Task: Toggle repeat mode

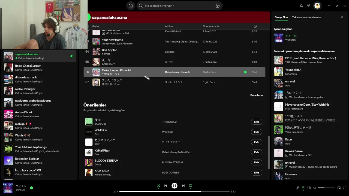Action: (191, 186)
